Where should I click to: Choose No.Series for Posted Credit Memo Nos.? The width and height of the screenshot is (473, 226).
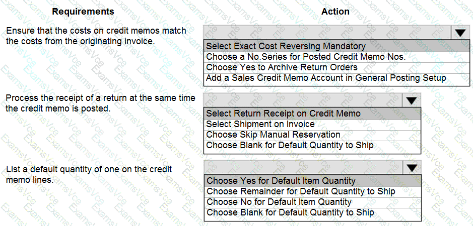coord(306,57)
